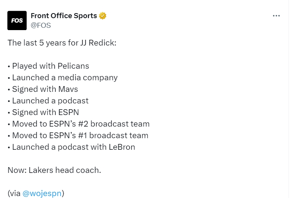Screen dimensions: 290x198
Task: Open the Front Office Sports profile name
Action: (64, 16)
